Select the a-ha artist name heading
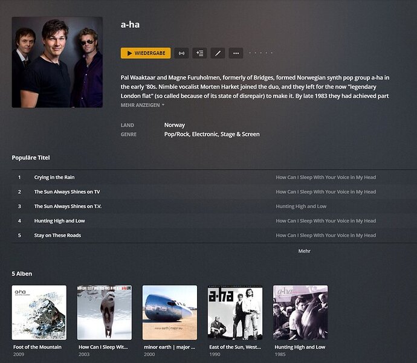The image size is (417, 363). [130, 24]
